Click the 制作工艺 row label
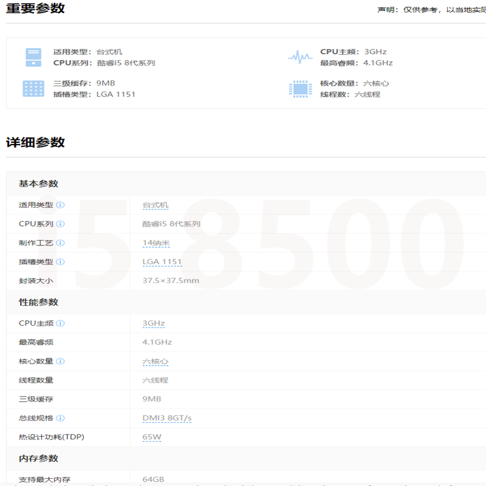The width and height of the screenshot is (486, 486). [36, 242]
